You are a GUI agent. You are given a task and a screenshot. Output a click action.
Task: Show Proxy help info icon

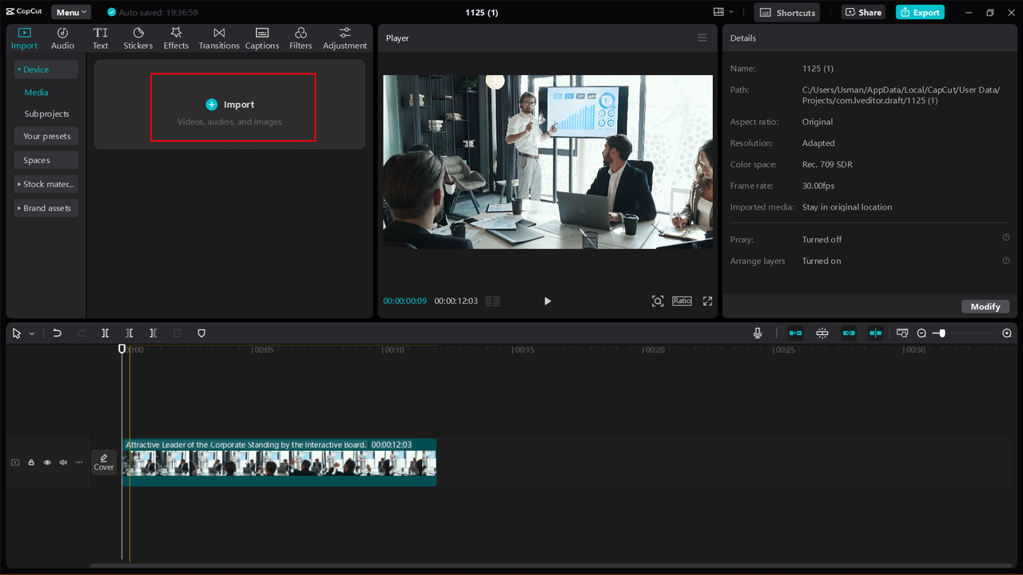coord(1006,238)
